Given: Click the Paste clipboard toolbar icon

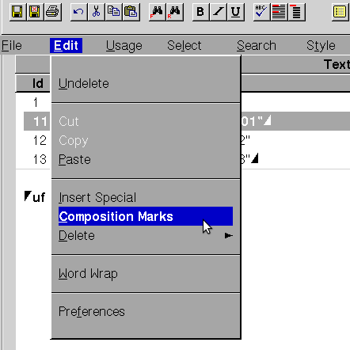Looking at the screenshot, I should (x=131, y=12).
